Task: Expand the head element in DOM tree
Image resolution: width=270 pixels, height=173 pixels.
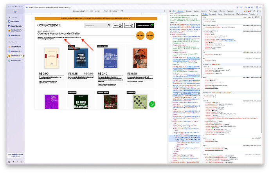Action: [x=171, y=33]
